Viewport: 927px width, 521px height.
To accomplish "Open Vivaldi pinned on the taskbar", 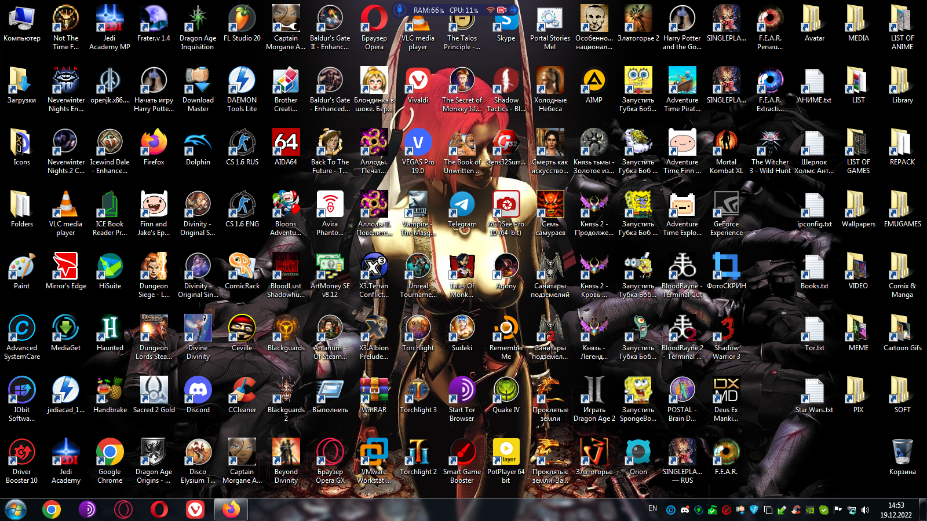I will click(x=195, y=509).
